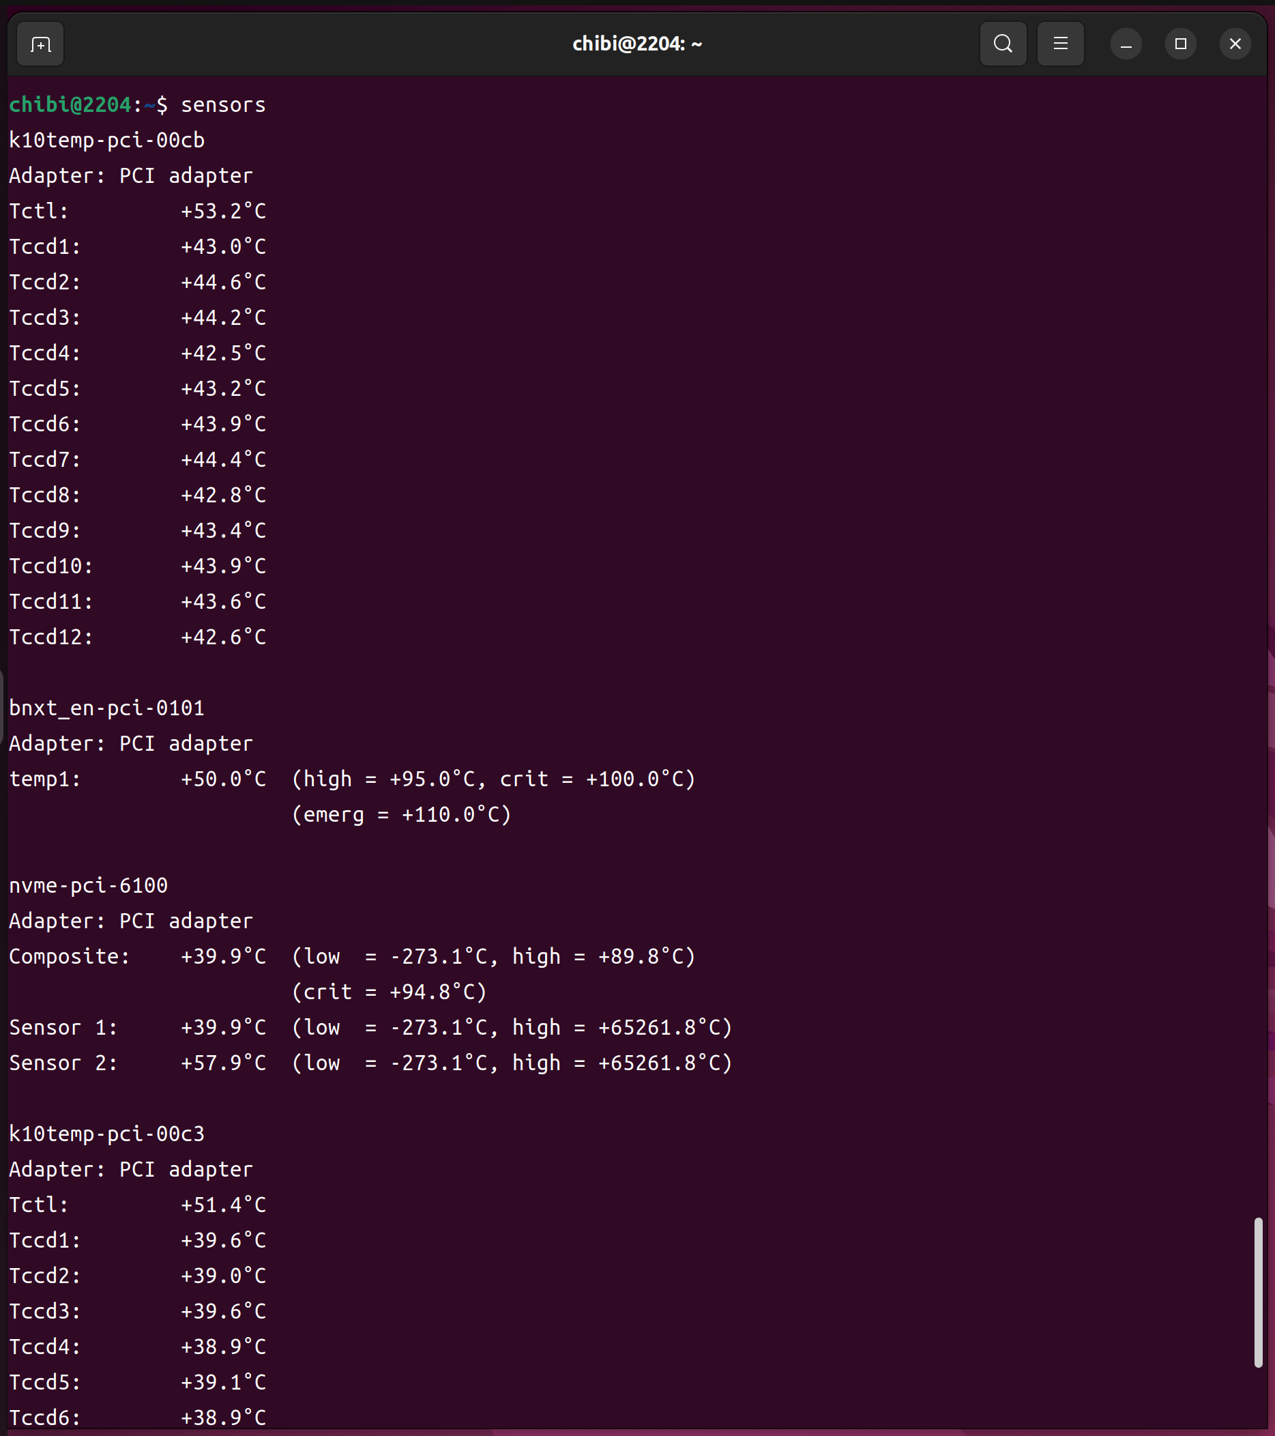
Task: Maximize the terminal window
Action: (x=1180, y=44)
